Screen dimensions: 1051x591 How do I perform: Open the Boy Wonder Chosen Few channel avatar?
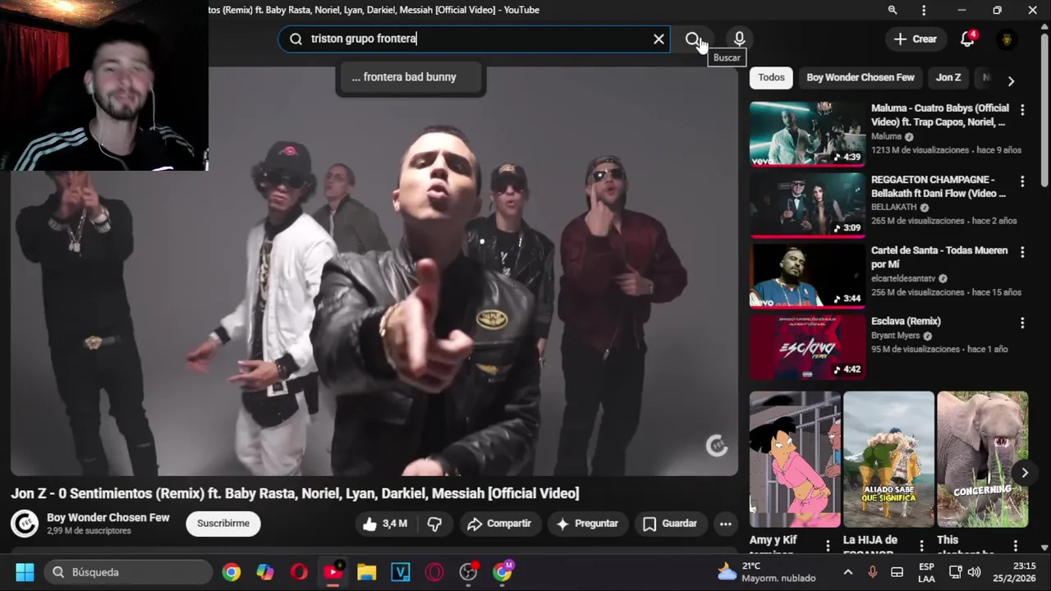[x=25, y=524]
